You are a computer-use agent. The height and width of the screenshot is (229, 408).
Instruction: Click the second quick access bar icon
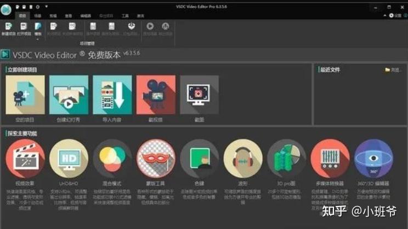click(x=24, y=7)
